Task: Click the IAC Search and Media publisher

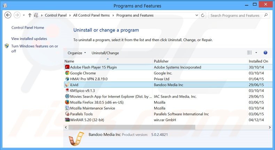Action: 175,96
